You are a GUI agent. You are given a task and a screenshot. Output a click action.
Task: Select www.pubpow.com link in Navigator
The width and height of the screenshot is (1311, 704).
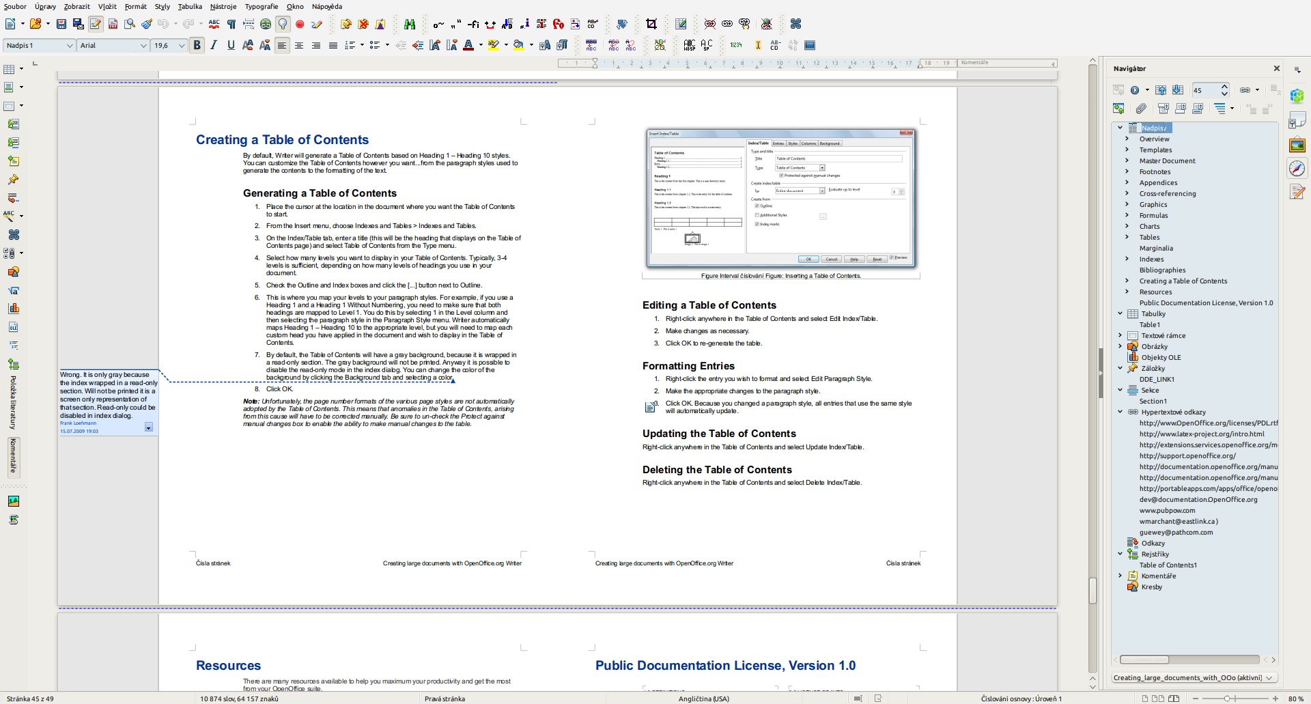pos(1167,510)
